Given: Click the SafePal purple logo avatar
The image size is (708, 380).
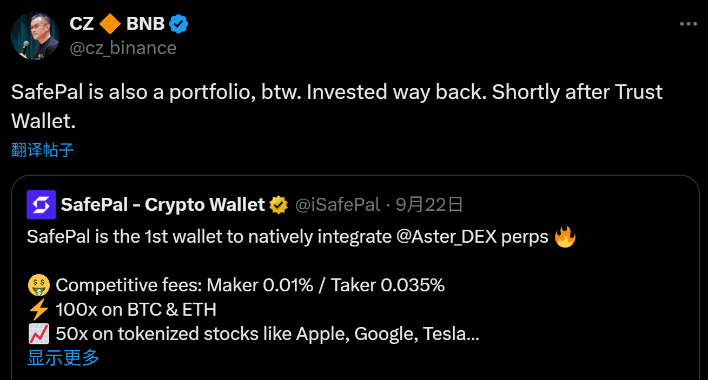Looking at the screenshot, I should pyautogui.click(x=41, y=204).
